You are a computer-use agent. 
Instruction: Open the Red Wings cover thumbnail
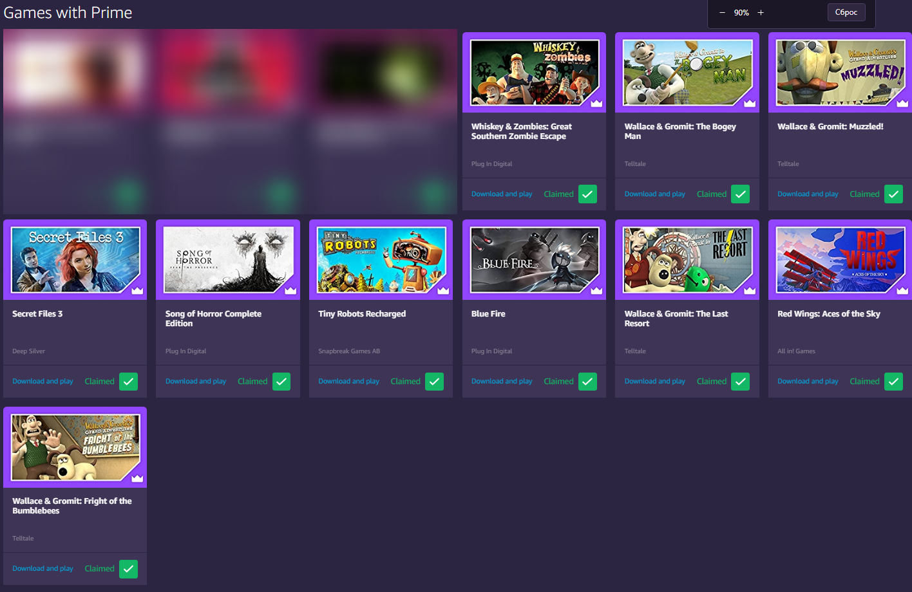pos(841,260)
